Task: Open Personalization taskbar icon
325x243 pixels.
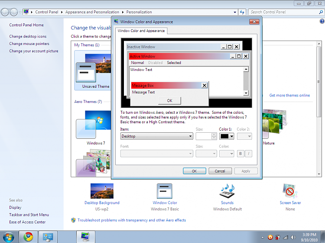Action: tap(85, 237)
